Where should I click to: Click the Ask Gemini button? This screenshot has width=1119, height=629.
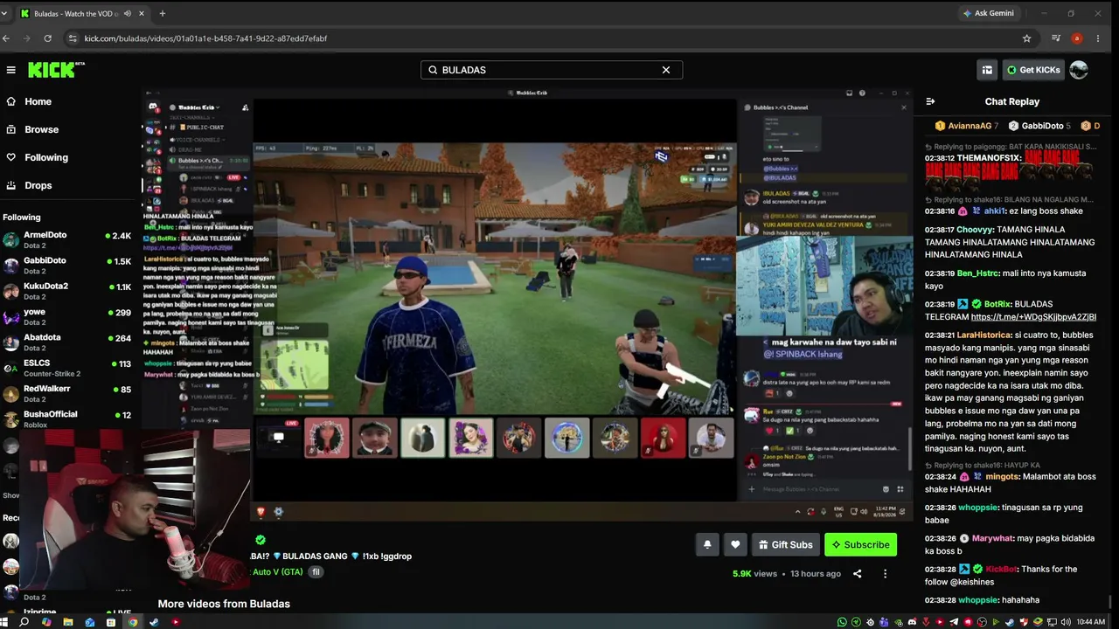[x=988, y=13]
